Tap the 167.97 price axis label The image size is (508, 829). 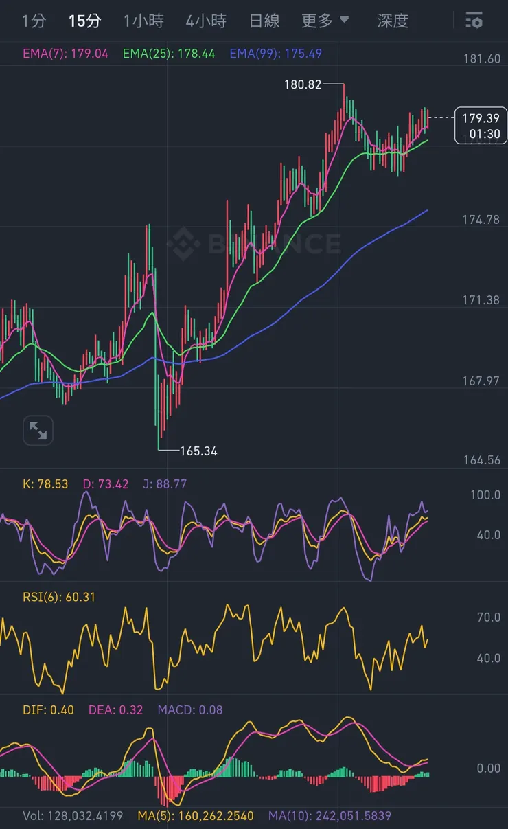click(x=482, y=381)
